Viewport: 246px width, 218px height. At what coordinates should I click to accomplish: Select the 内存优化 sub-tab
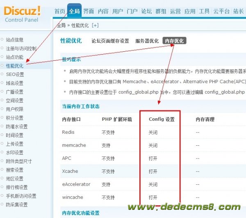(x=174, y=41)
